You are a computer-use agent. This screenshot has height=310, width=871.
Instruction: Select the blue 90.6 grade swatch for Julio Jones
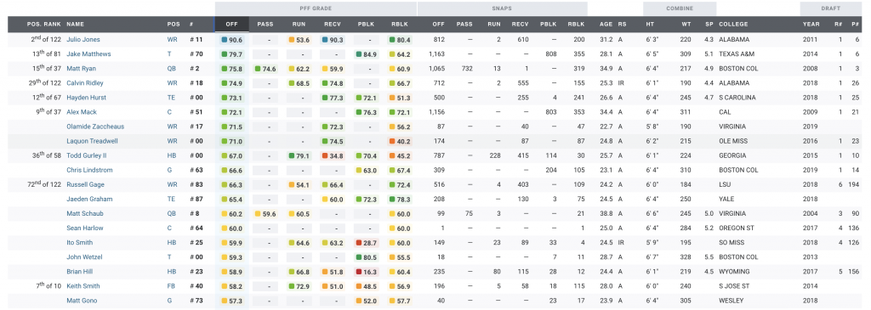pos(225,40)
